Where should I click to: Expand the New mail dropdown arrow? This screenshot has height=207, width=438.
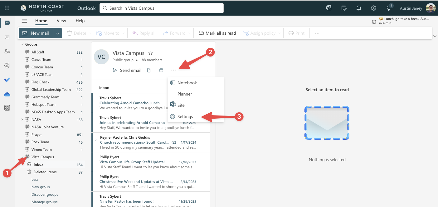(57, 33)
